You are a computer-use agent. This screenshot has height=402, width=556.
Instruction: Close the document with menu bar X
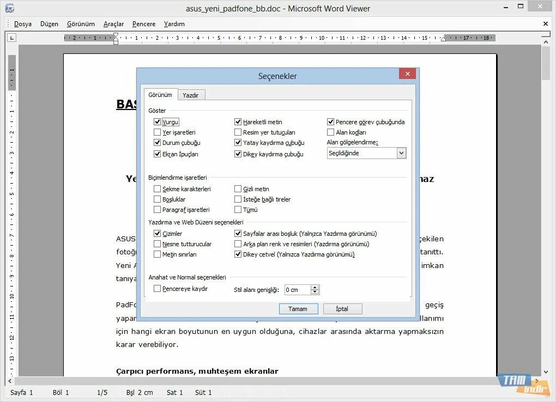[545, 24]
